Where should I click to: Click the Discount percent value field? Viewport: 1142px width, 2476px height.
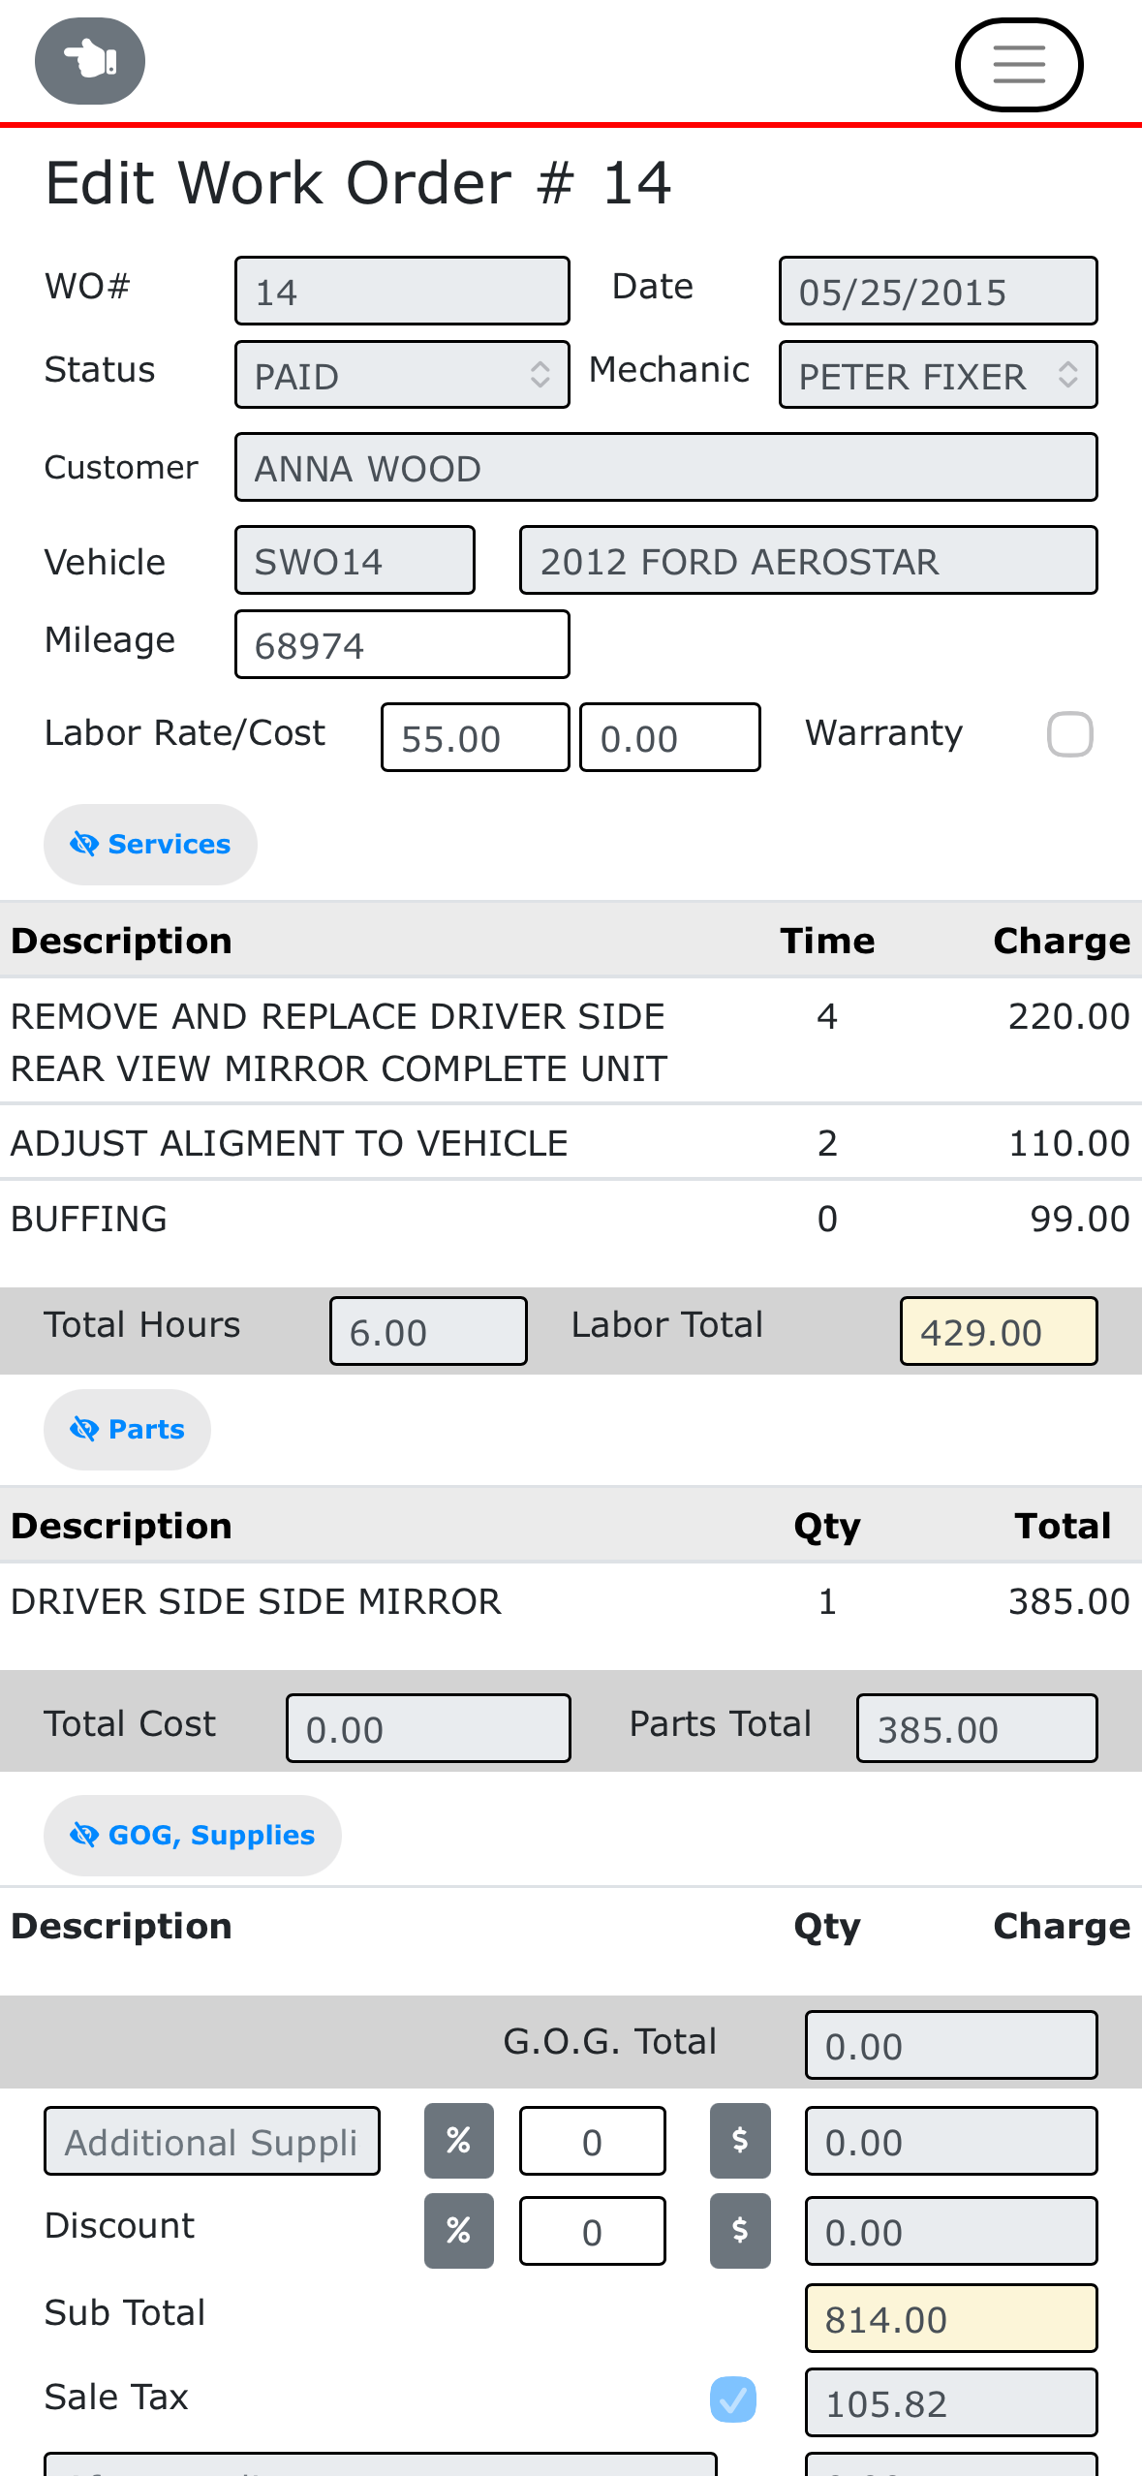point(592,2231)
